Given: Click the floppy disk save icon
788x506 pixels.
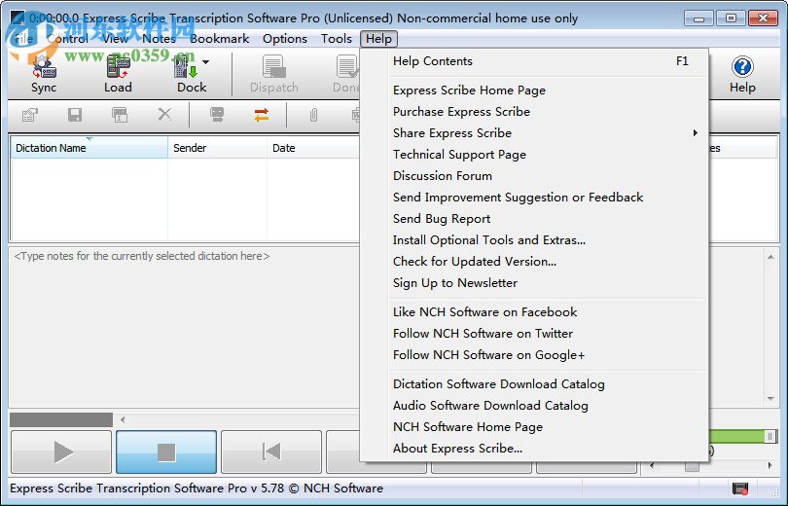Looking at the screenshot, I should pyautogui.click(x=75, y=115).
